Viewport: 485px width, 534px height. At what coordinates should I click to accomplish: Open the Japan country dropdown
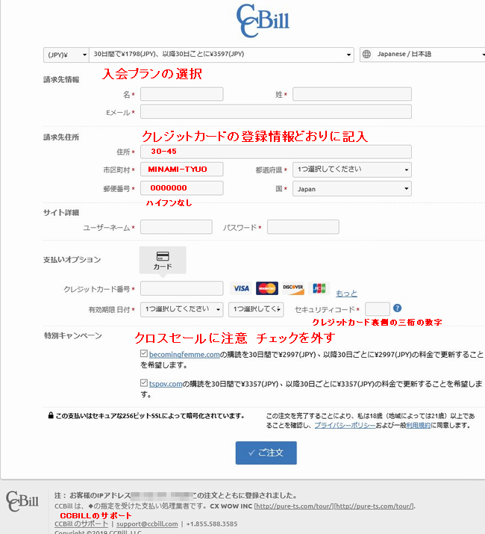(x=351, y=189)
